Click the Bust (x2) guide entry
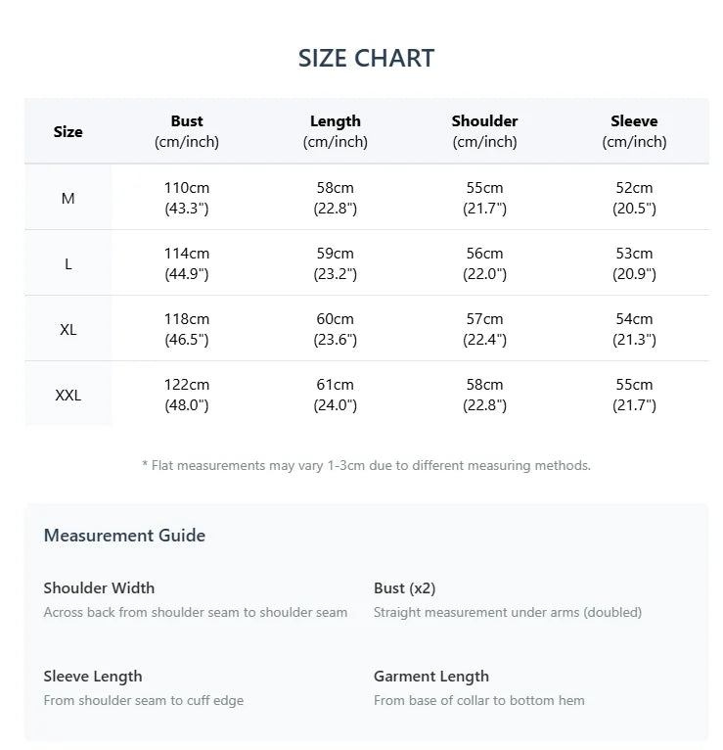The image size is (723, 750). tap(404, 588)
